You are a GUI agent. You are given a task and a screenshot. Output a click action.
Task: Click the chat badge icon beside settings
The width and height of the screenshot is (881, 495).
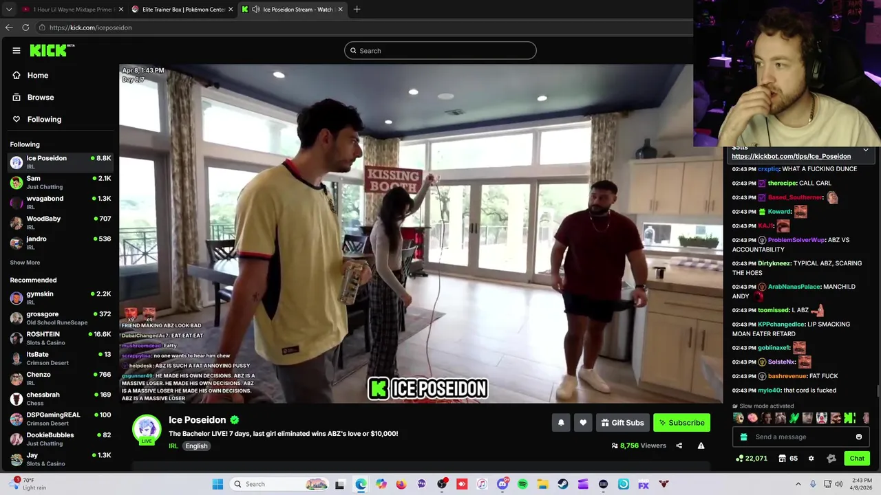pos(831,459)
